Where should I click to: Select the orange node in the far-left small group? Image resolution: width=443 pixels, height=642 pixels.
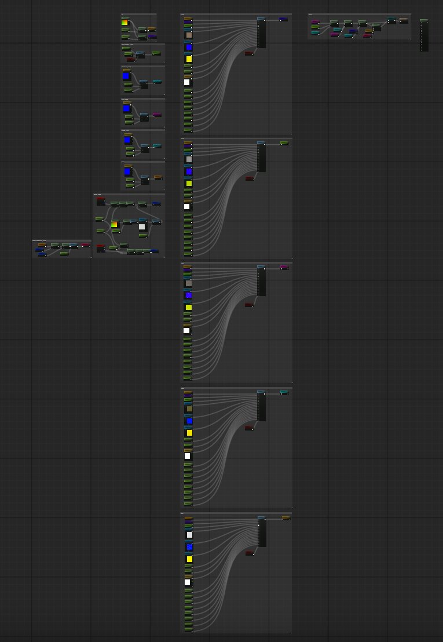(x=42, y=245)
